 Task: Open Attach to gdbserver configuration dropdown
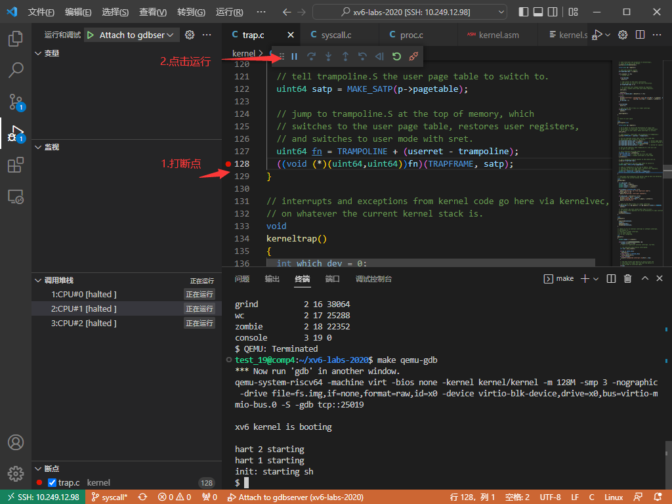point(136,35)
